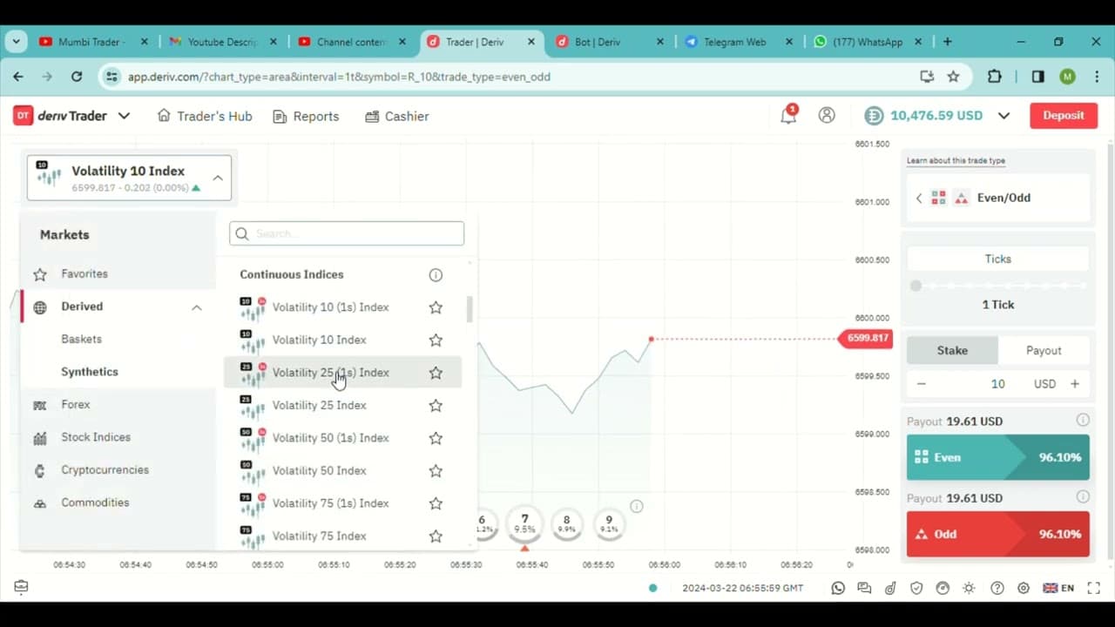Image resolution: width=1115 pixels, height=627 pixels.
Task: Select Volatility 50 Index from list
Action: pos(341,470)
